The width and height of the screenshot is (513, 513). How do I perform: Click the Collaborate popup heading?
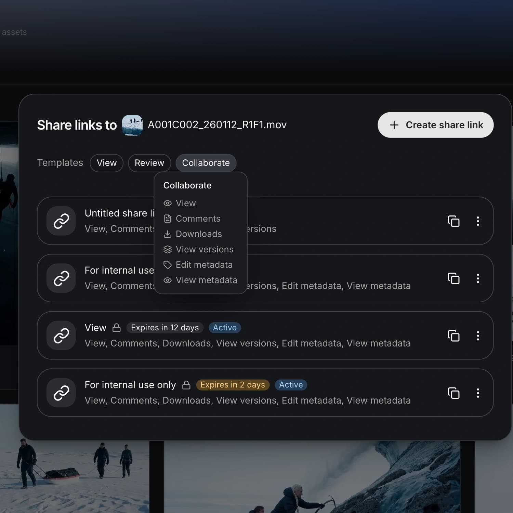tap(187, 185)
